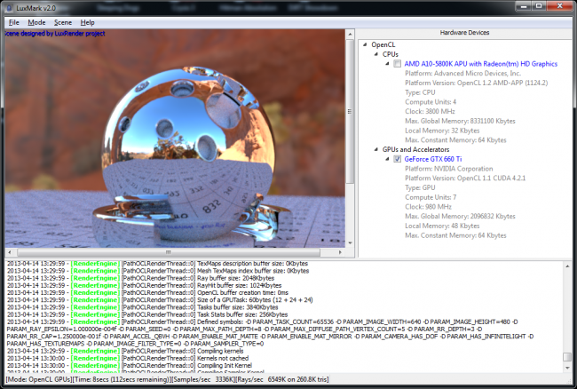Click the render view vertical scrollbar thumb
The image size is (577, 389).
(x=350, y=112)
